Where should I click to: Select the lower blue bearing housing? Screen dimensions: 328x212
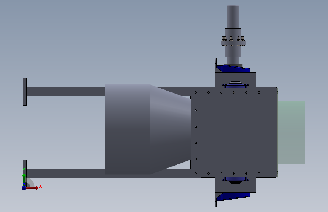tap(235, 179)
